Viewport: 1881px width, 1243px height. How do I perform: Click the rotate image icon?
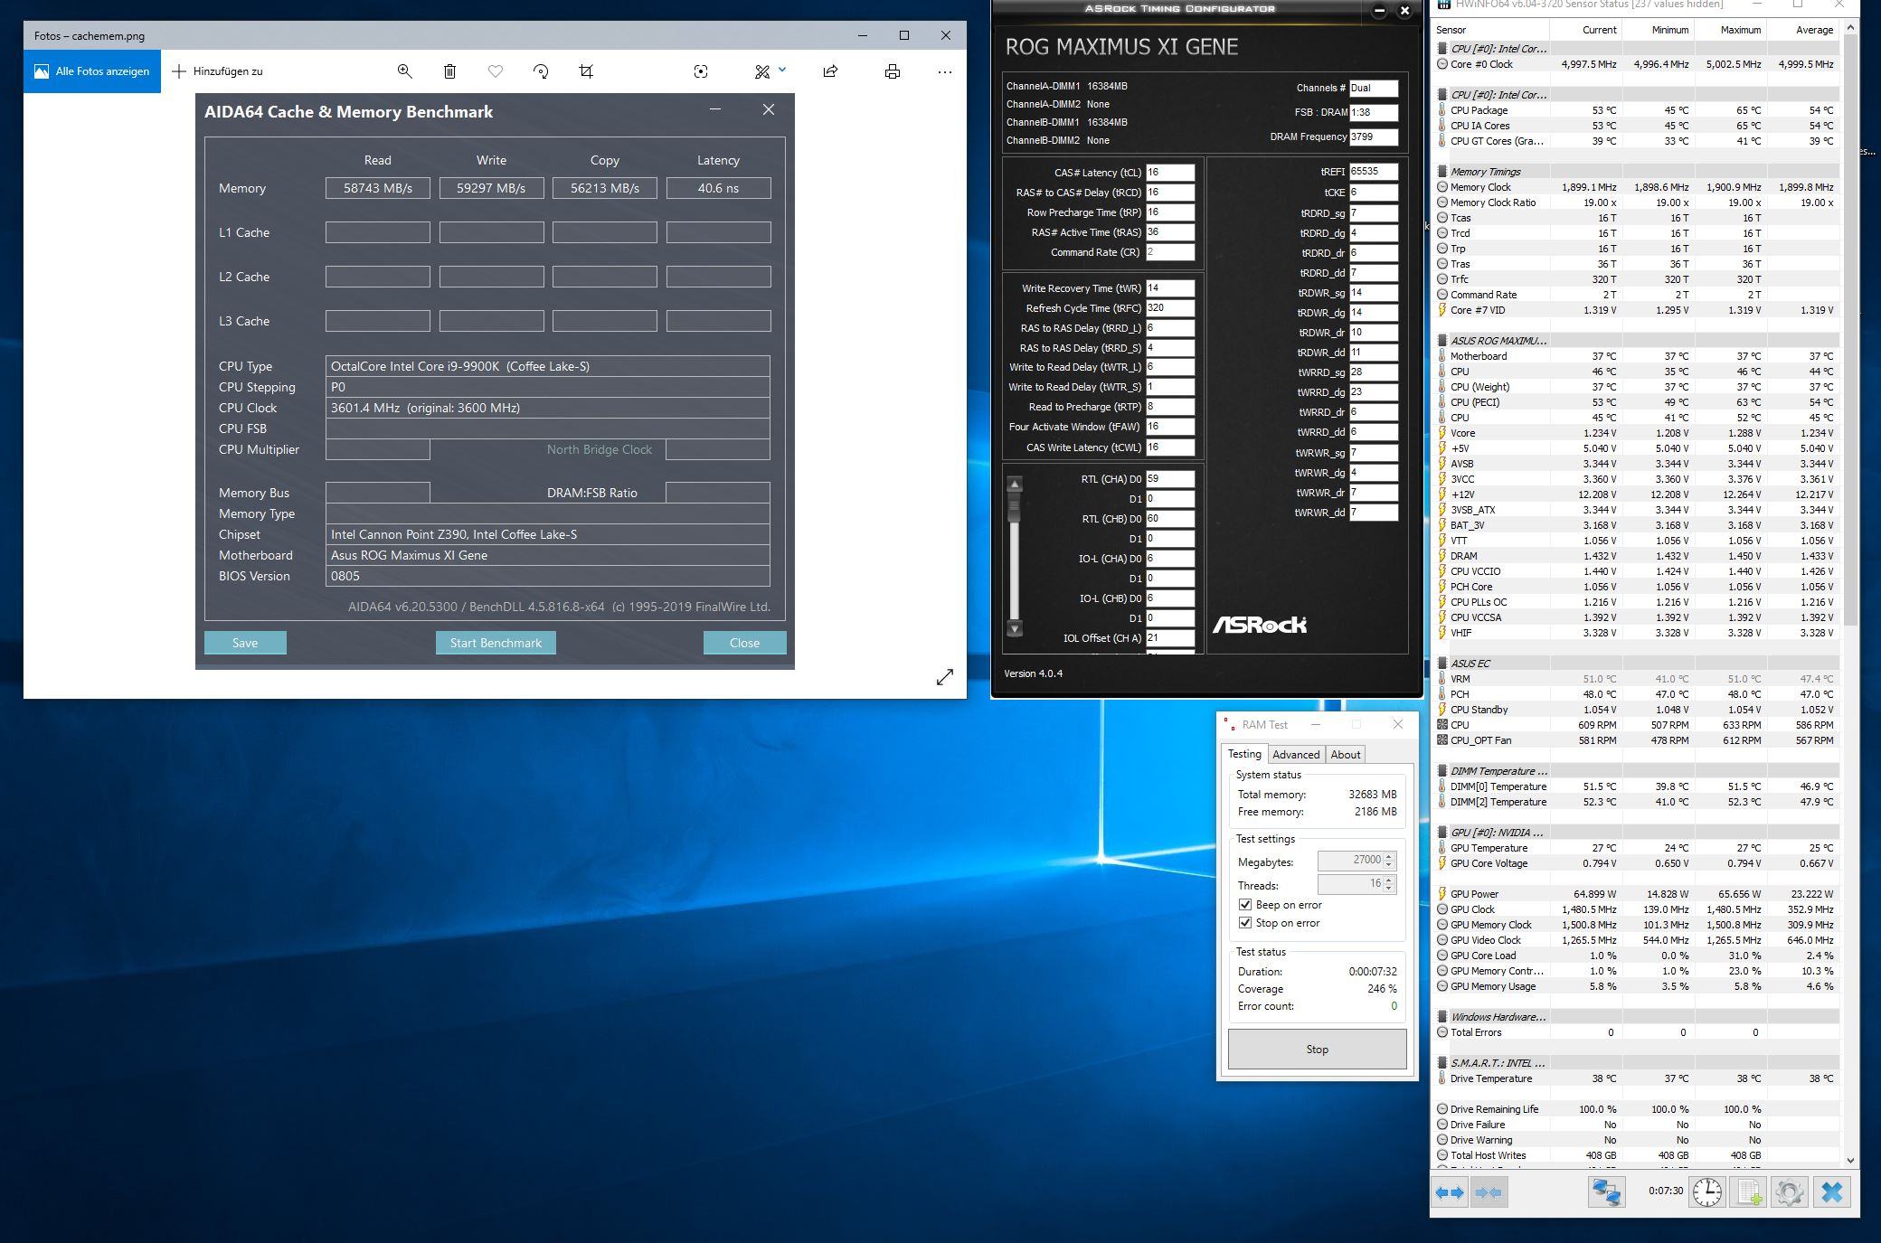(x=541, y=71)
